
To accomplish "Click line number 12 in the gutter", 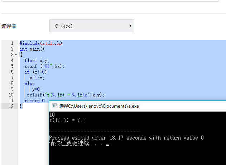I will pyautogui.click(x=11, y=106).
